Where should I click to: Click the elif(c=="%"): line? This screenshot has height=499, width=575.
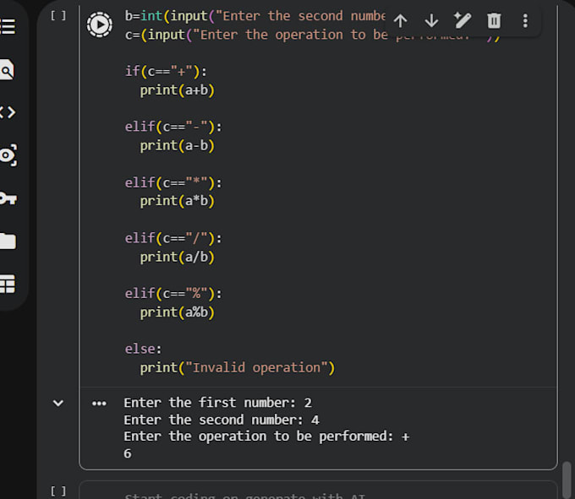pos(173,293)
